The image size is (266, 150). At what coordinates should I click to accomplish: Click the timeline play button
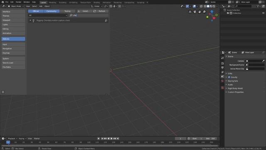coord(111,139)
